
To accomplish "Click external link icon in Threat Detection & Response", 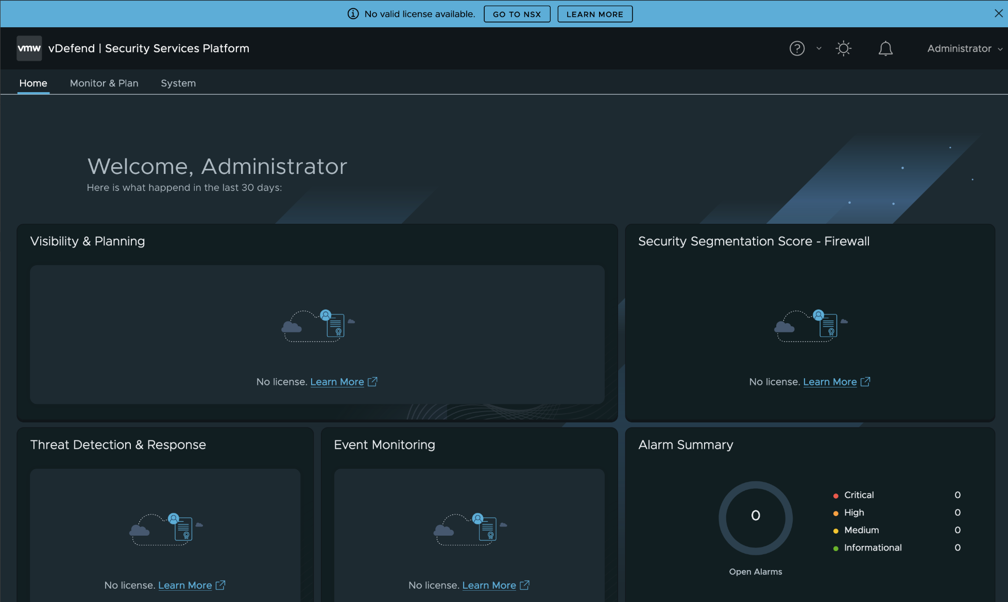I will point(220,585).
